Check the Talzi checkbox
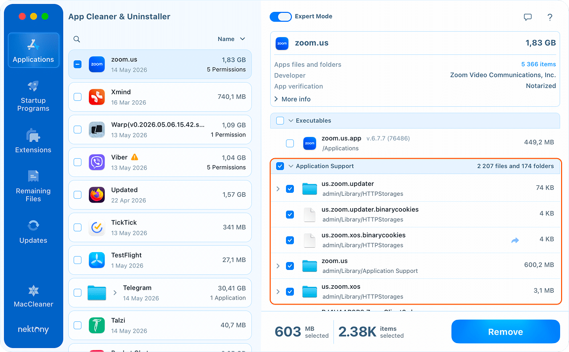The image size is (569, 352). pos(78,325)
